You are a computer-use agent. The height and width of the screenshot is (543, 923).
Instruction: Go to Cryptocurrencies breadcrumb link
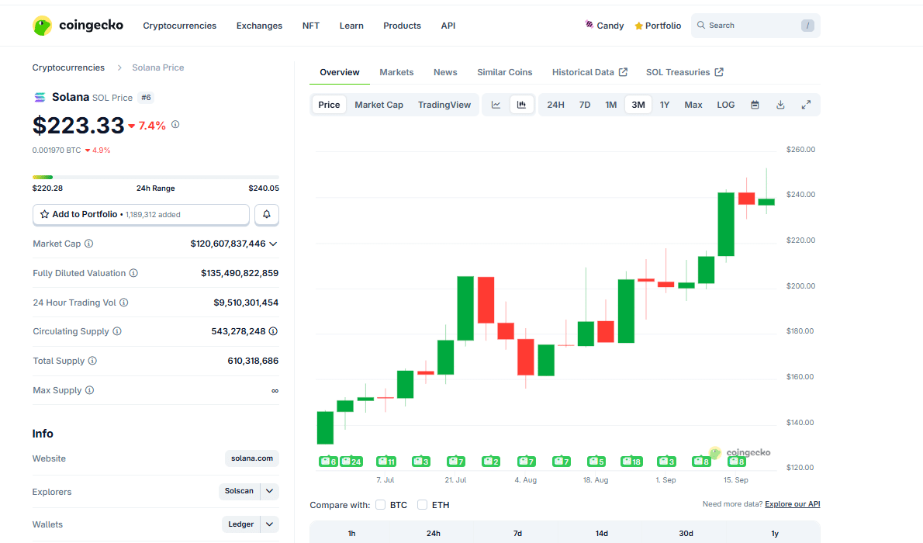68,67
